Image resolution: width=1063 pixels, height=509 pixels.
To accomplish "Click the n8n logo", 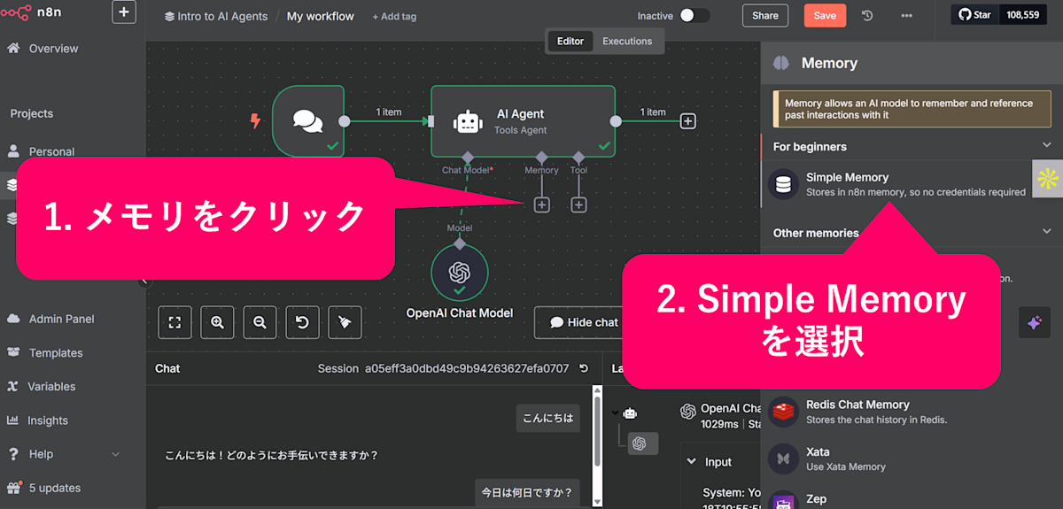I will point(31,12).
